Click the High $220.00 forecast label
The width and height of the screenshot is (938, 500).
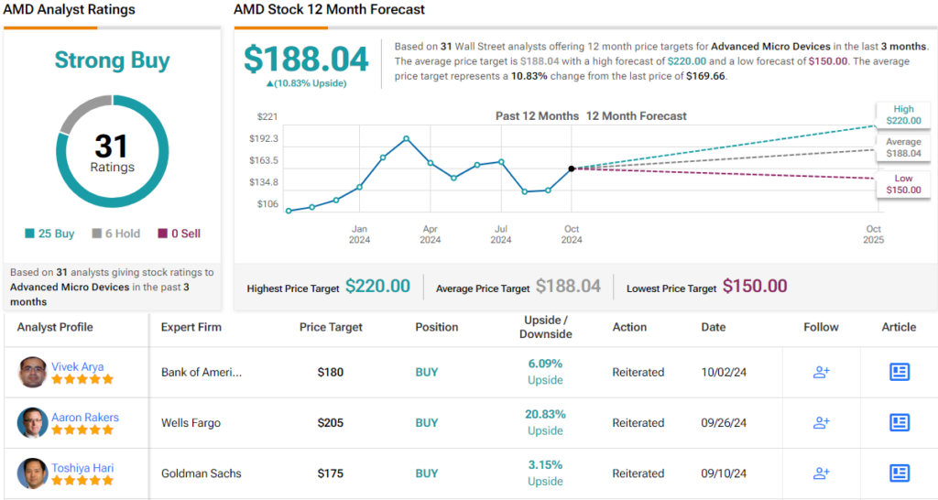903,114
